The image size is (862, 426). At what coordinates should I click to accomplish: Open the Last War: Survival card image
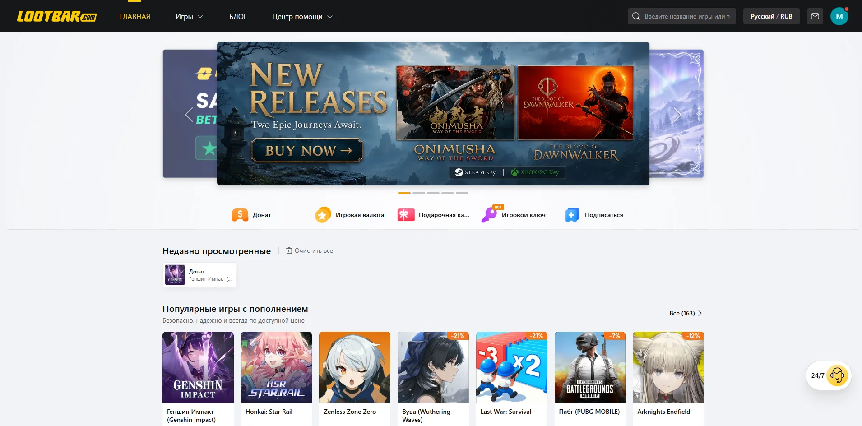pyautogui.click(x=512, y=367)
